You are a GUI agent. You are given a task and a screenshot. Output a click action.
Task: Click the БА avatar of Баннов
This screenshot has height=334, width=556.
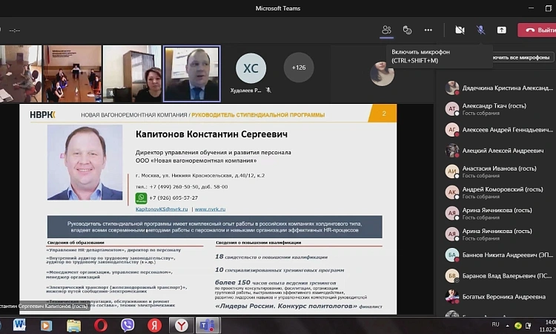point(452,255)
